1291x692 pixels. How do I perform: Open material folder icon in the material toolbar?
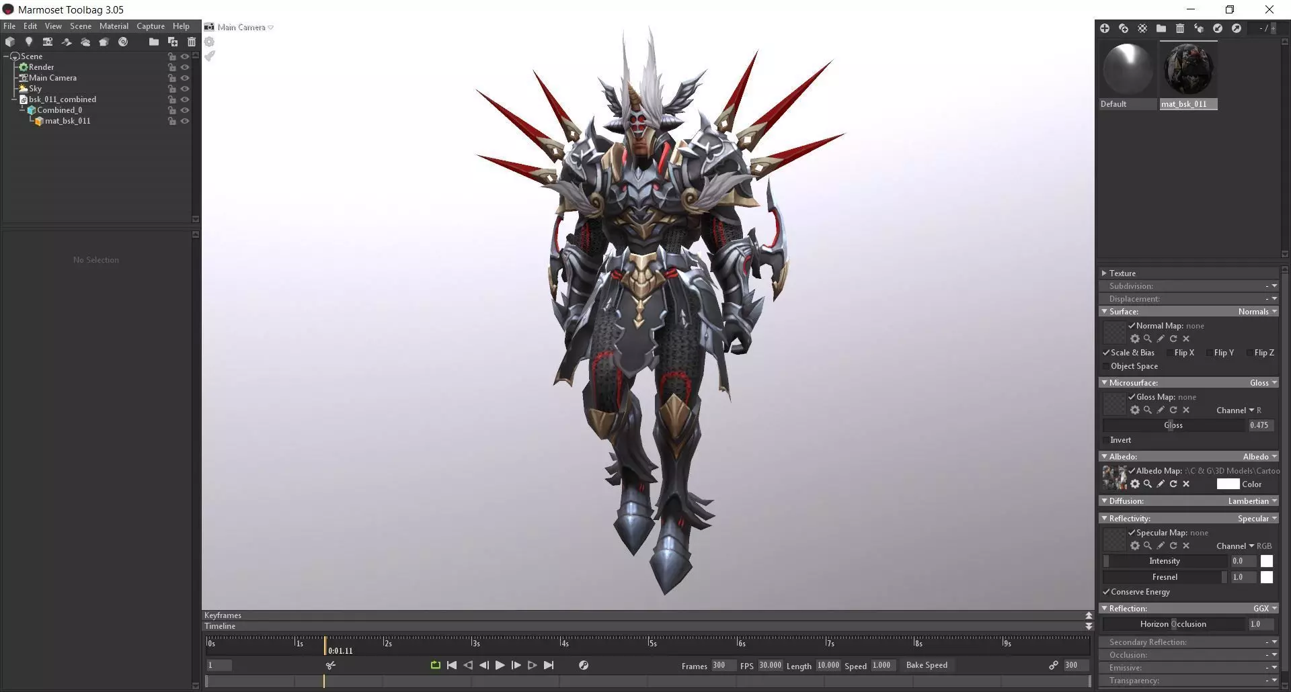pyautogui.click(x=1161, y=28)
